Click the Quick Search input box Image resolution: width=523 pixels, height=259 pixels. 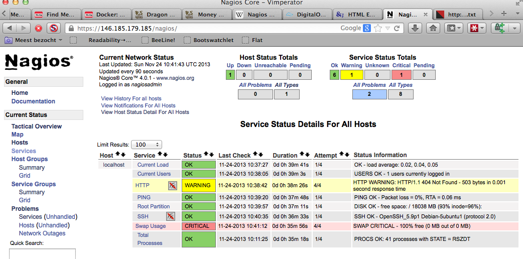point(42,253)
